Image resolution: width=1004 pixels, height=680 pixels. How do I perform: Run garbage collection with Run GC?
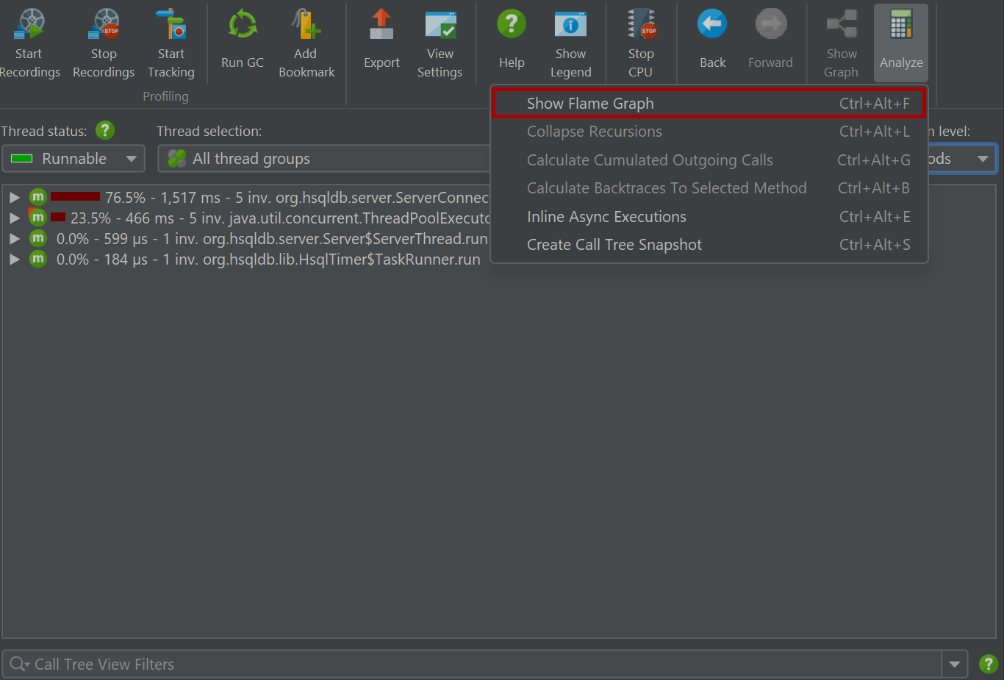243,25
